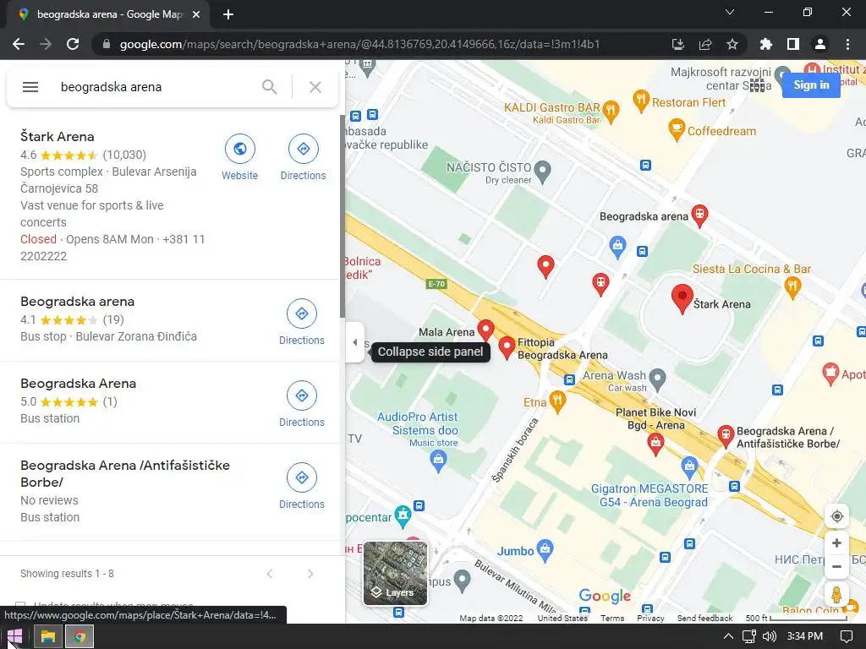This screenshot has height=649, width=866.
Task: Click the search box with beogradska arena
Action: click(x=155, y=87)
